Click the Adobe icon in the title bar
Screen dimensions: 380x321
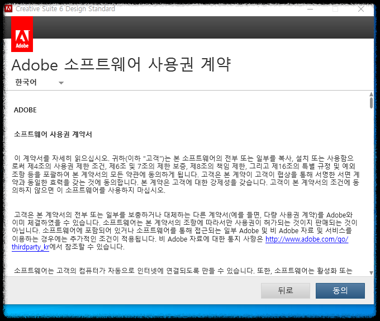pyautogui.click(x=8, y=9)
